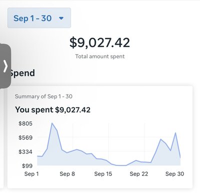
Task: Click the Sep 15 x-axis label
Action: click(x=103, y=174)
